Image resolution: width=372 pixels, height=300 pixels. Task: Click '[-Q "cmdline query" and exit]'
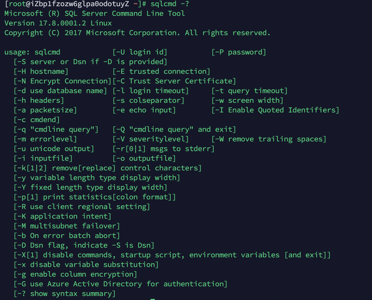174,129
